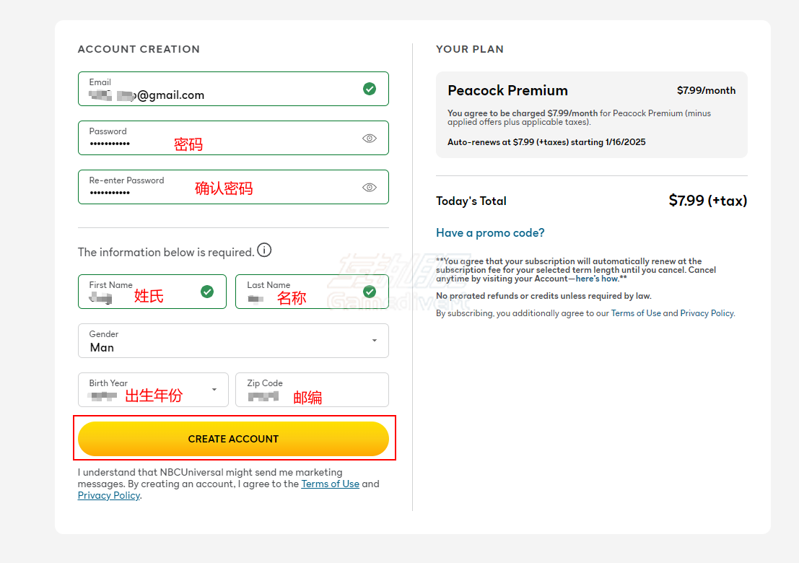This screenshot has width=799, height=563.
Task: Click the info icon beside required information text
Action: click(x=264, y=250)
